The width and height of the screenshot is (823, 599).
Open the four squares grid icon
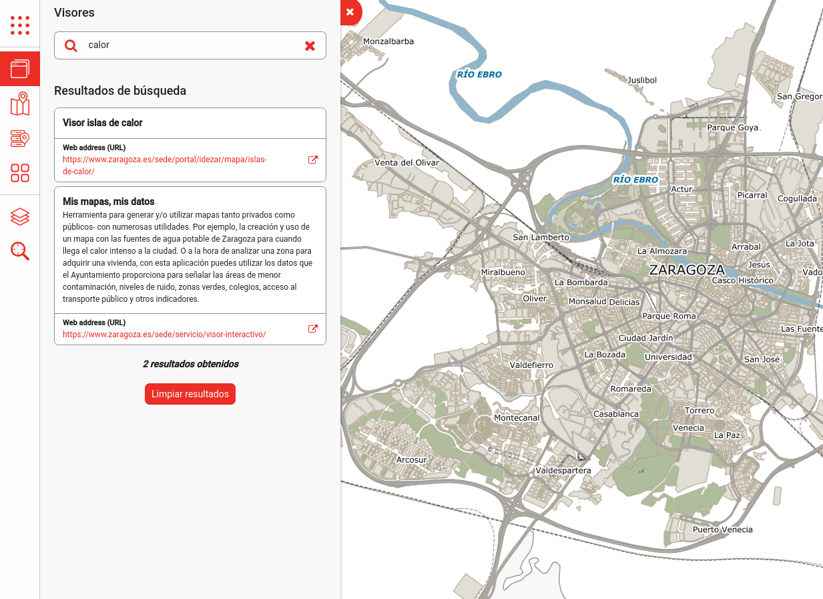20,173
